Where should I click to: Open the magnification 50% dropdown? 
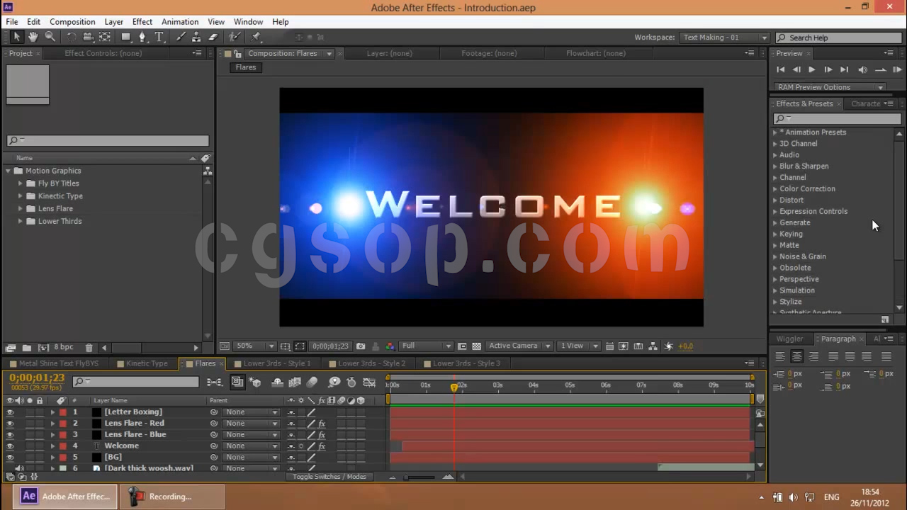255,346
